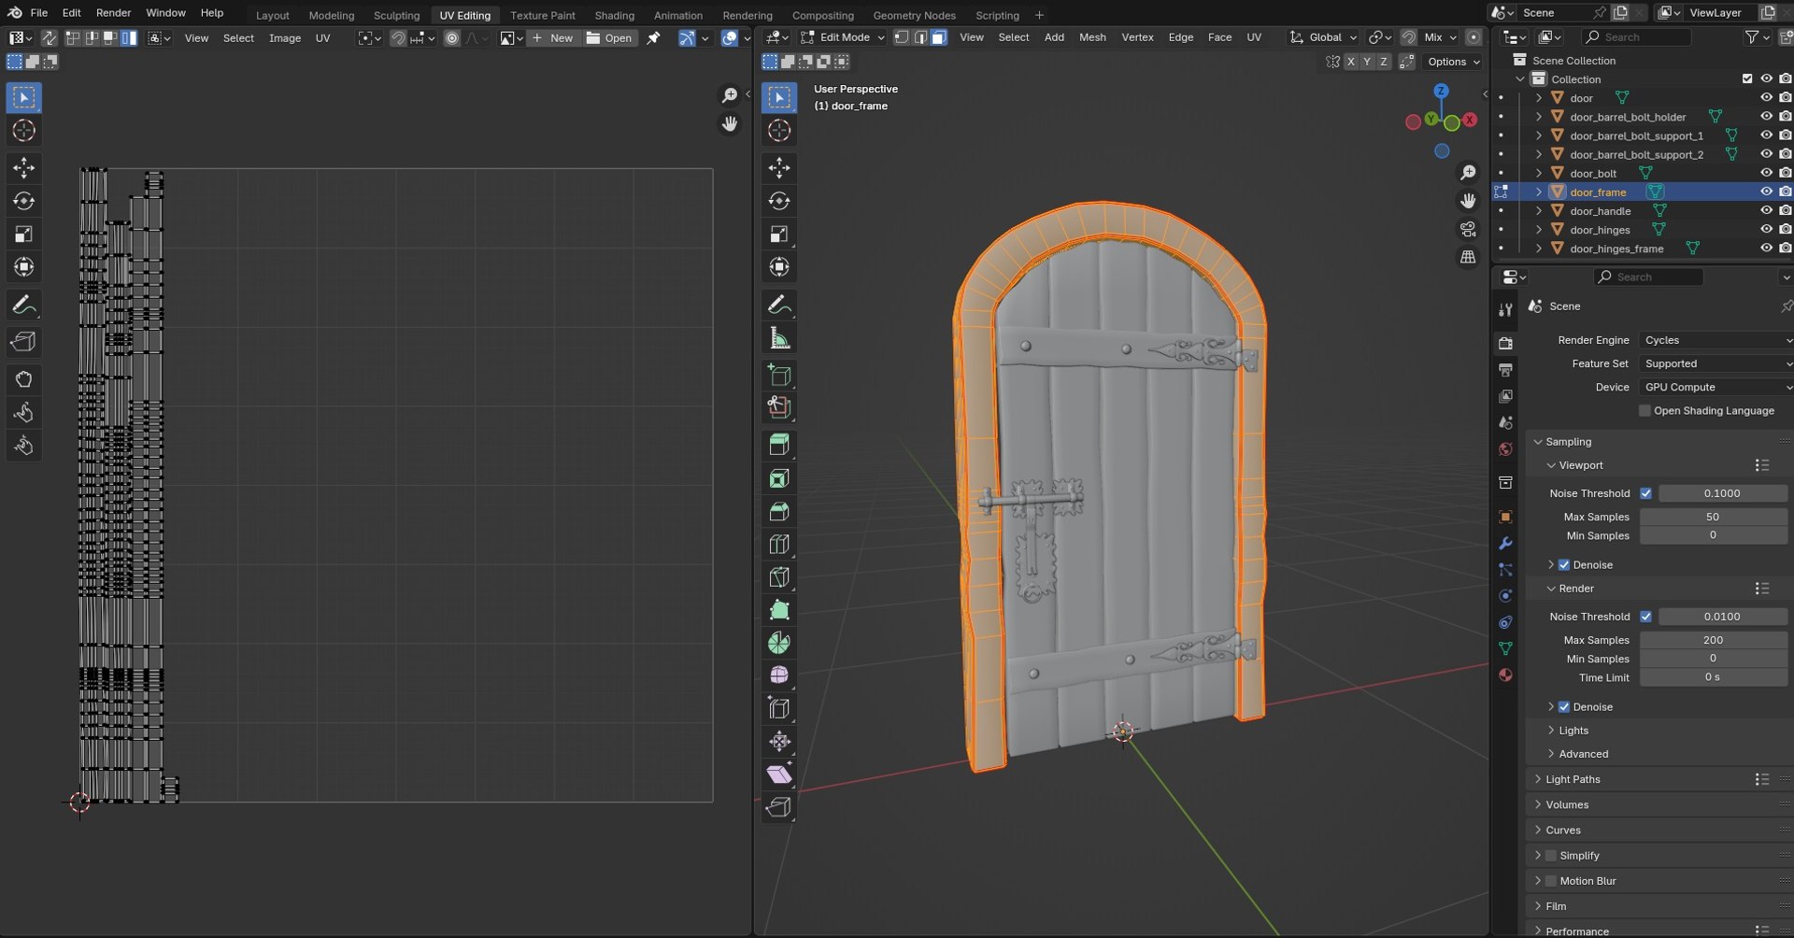Screen dimensions: 1794x938
Task: Hide door_handle in viewport via eye icon
Action: [x=1766, y=211]
